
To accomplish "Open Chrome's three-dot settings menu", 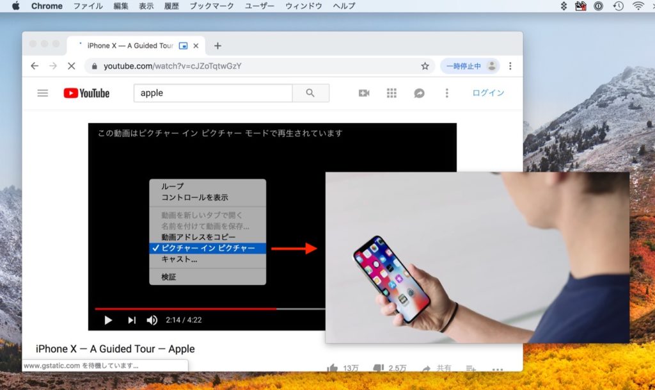I will coord(510,65).
